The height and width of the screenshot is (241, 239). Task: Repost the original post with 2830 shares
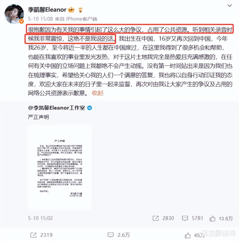click(x=163, y=218)
